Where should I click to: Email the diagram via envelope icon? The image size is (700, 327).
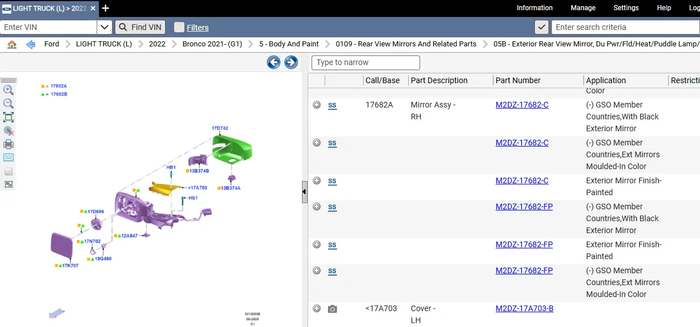8,157
